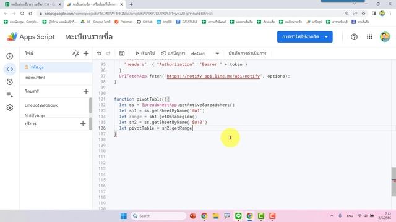Open the Google account avatar
This screenshot has height=222, width=396.
pyautogui.click(x=385, y=37)
